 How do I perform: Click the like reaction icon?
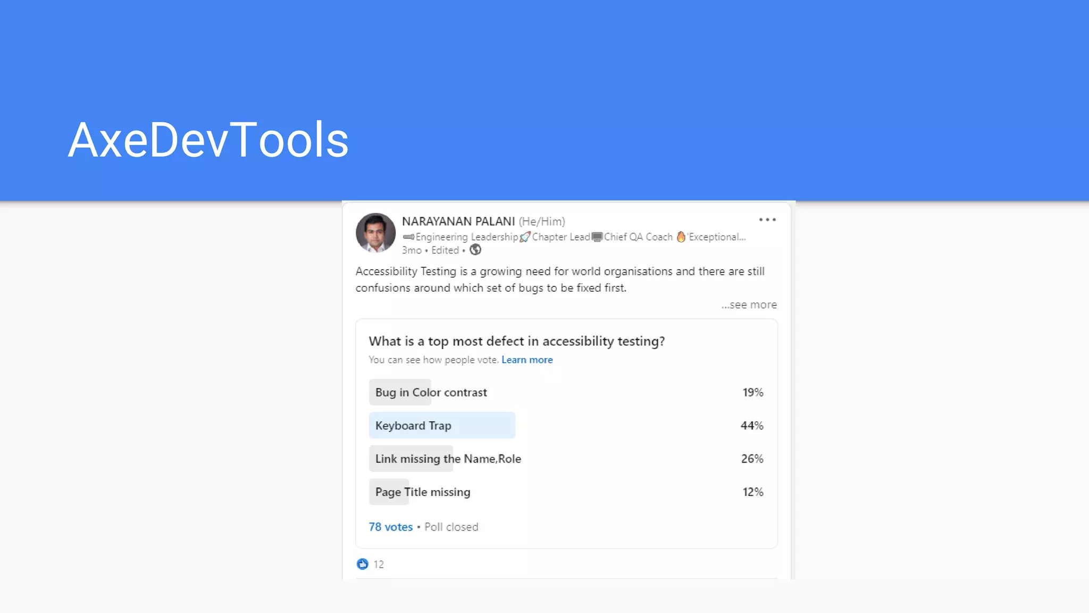(362, 564)
